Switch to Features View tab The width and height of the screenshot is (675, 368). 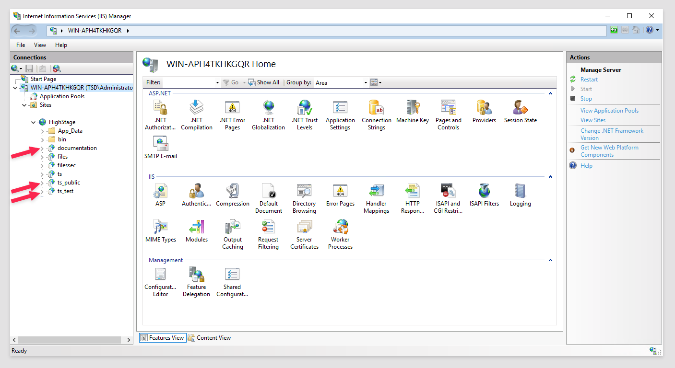[x=162, y=338]
